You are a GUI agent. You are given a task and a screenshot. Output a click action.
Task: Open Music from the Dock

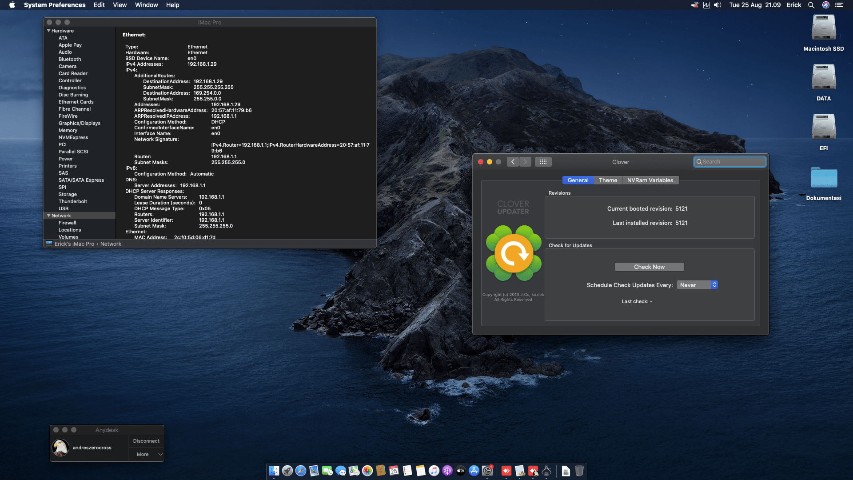[434, 471]
